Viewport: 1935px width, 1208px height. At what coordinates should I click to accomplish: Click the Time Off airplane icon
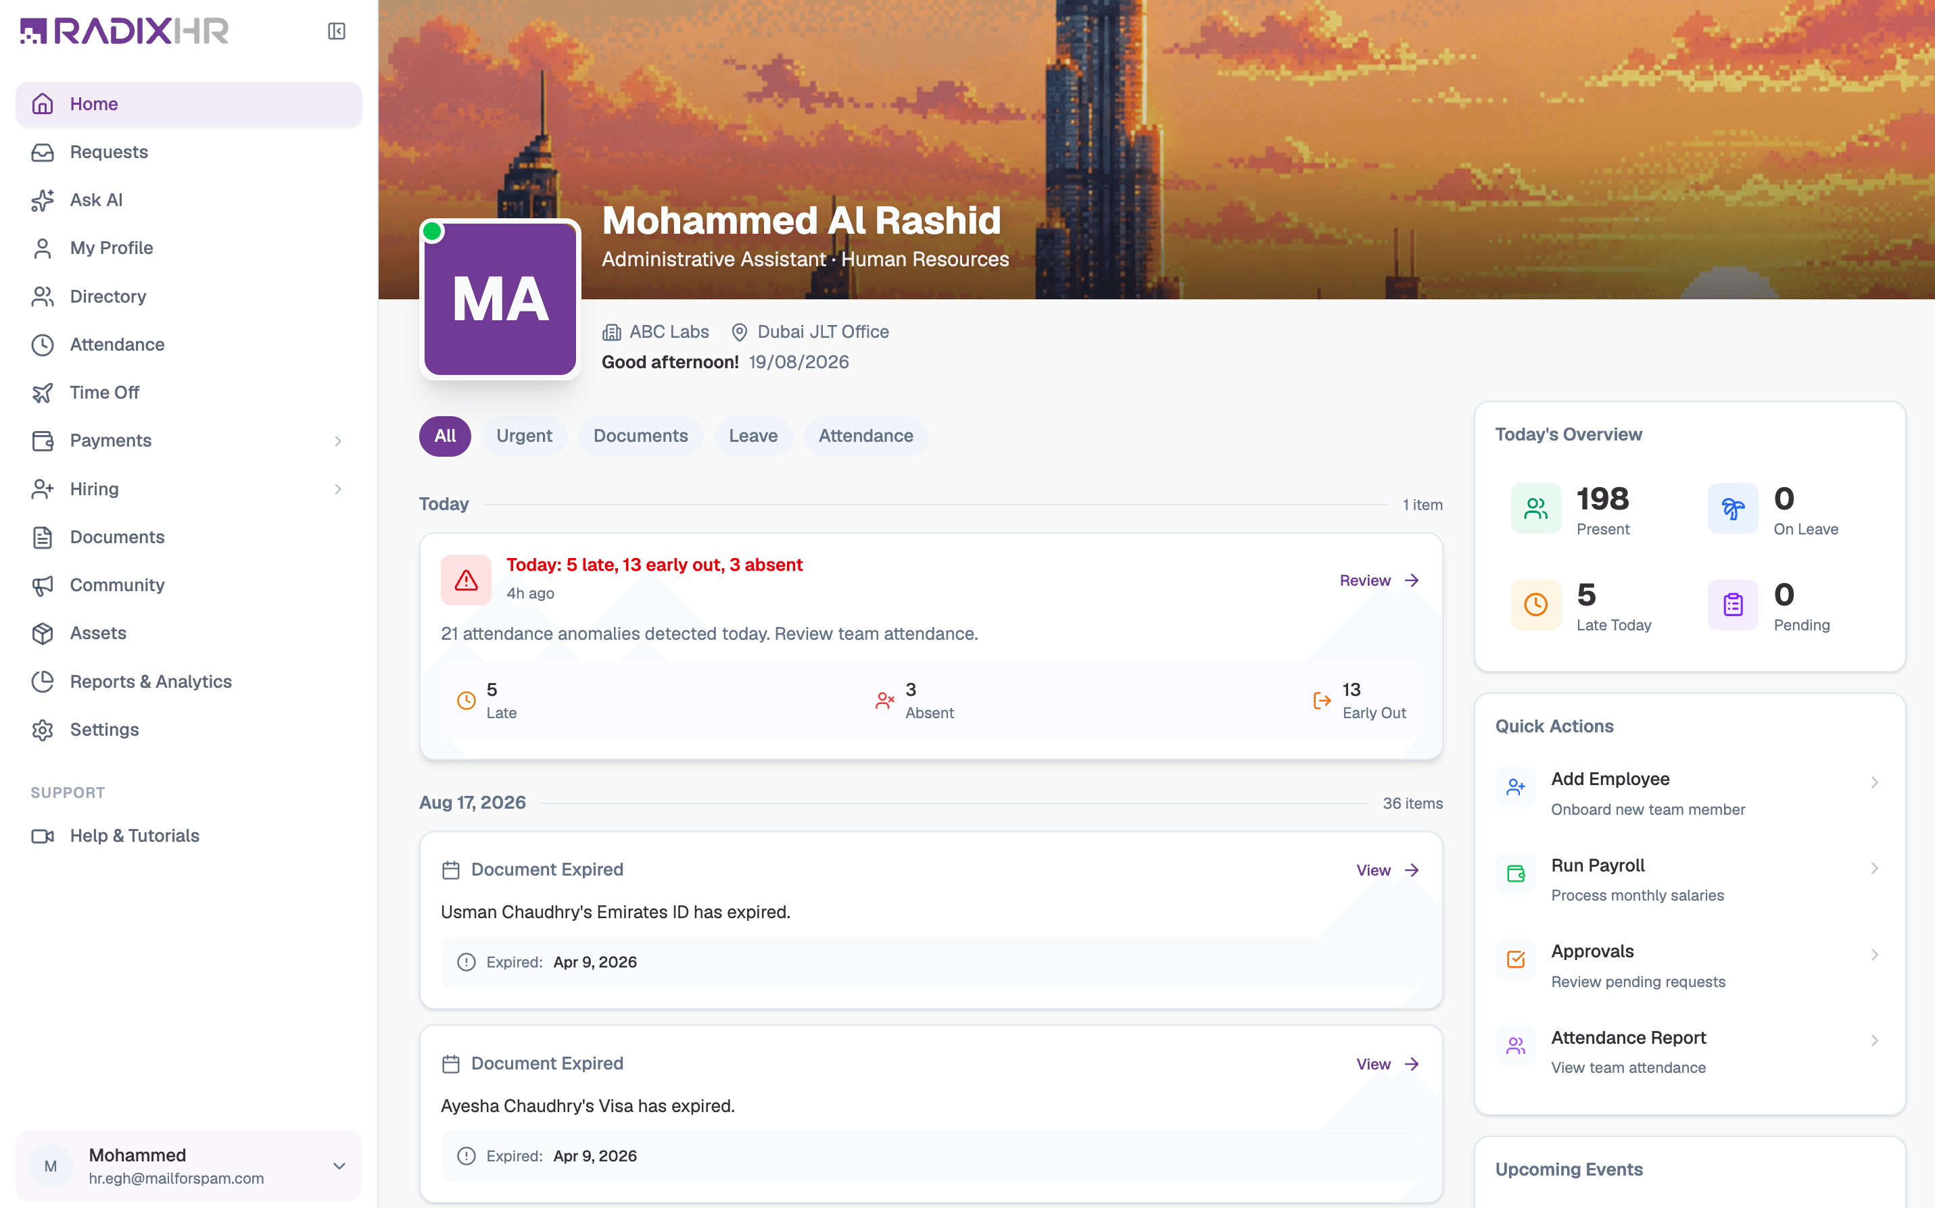coord(43,393)
